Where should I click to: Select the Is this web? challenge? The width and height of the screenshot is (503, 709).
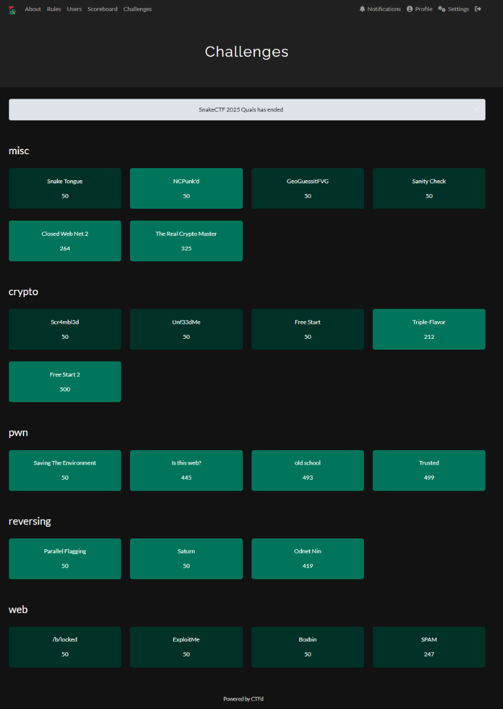pyautogui.click(x=186, y=470)
